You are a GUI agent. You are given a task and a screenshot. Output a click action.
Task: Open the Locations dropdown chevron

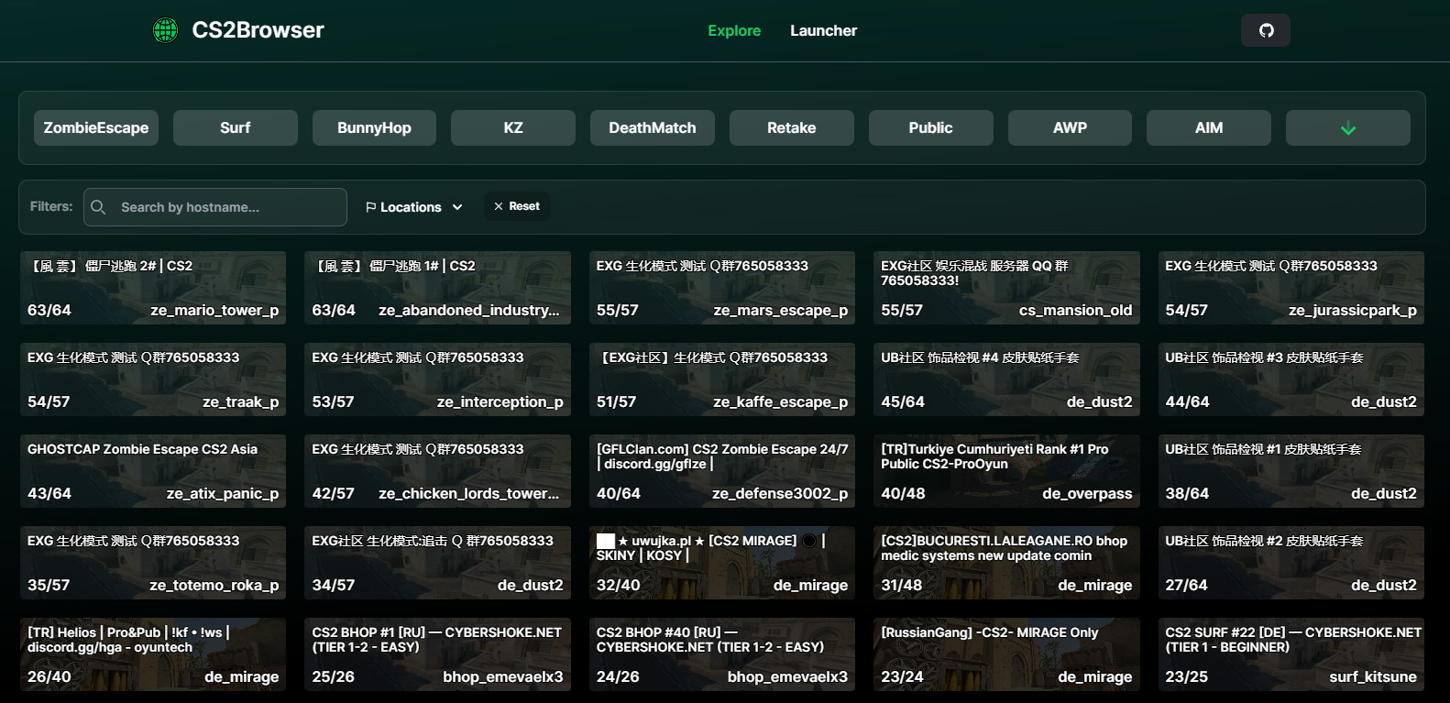pyautogui.click(x=457, y=207)
